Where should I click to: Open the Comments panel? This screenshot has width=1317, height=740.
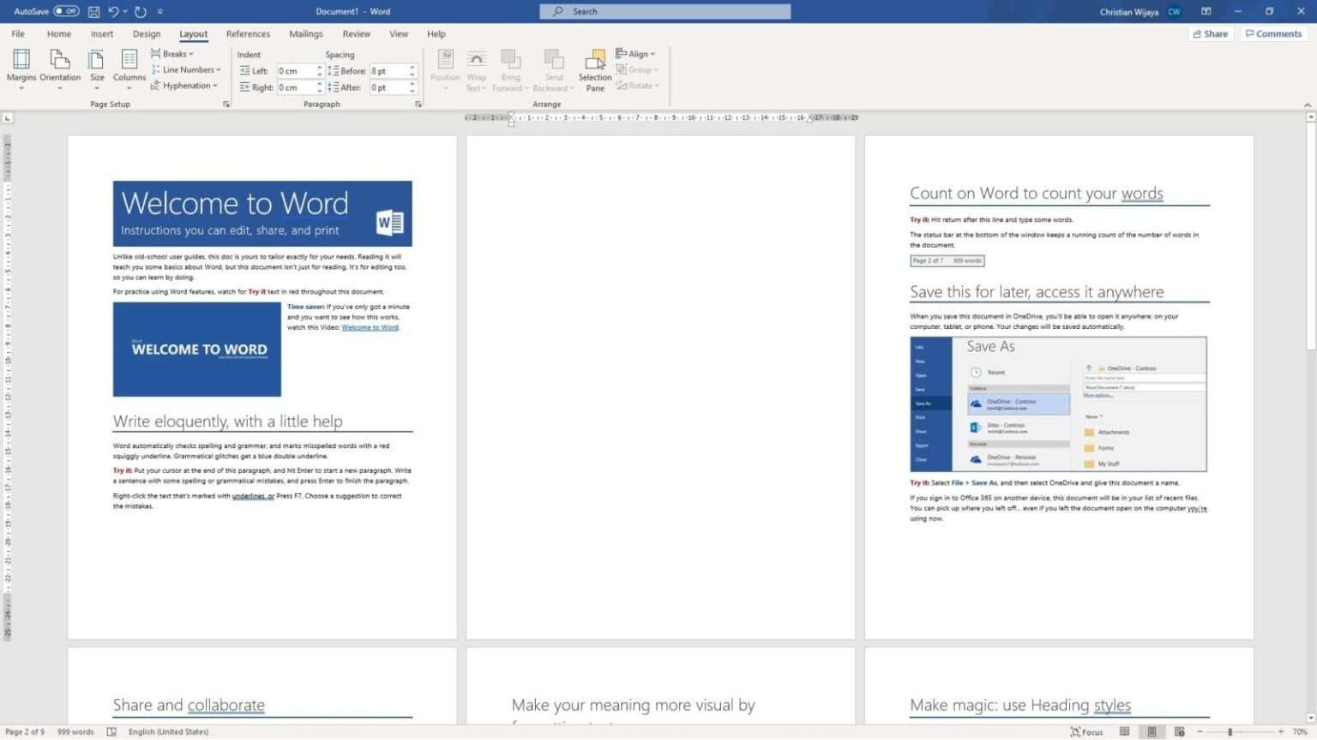click(x=1273, y=33)
